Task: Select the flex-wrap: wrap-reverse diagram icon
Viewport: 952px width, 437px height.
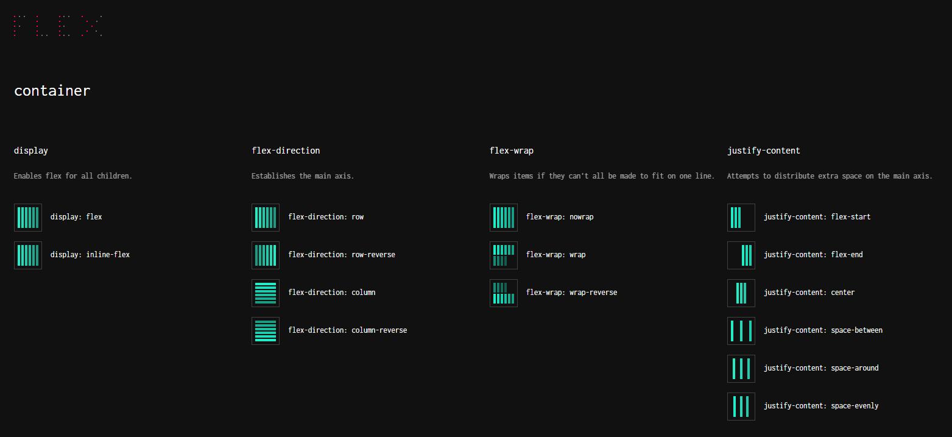Action: (x=503, y=293)
